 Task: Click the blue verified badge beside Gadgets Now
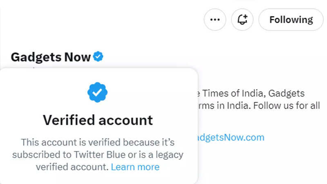(98, 56)
